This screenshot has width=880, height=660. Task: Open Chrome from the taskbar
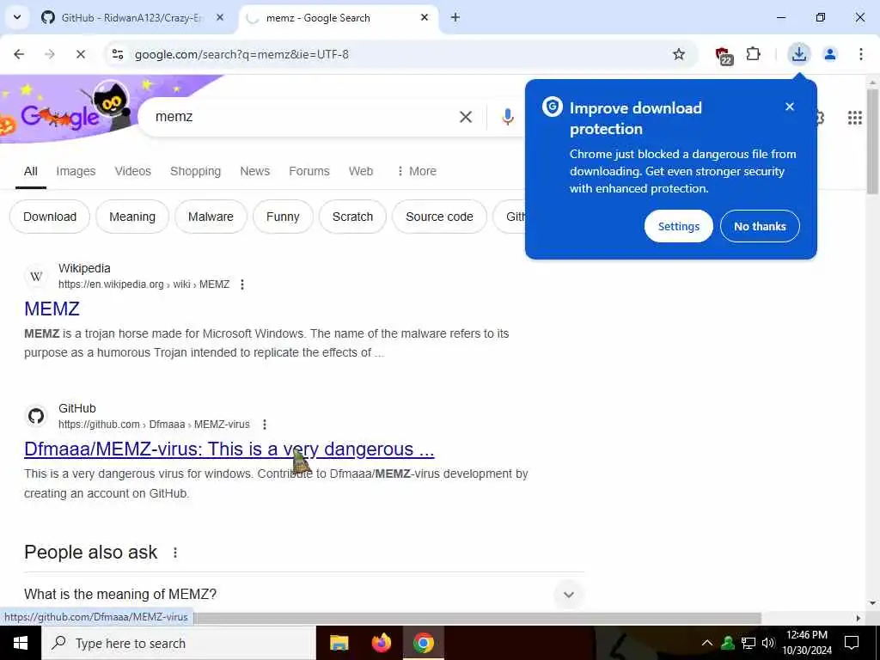click(x=424, y=643)
